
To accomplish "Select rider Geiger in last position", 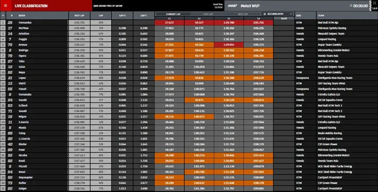I will (x=189, y=189).
